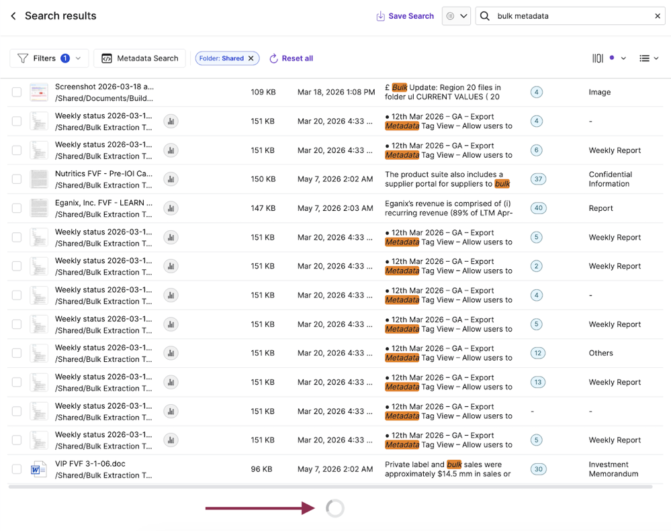Open the 37 tag count badge for Nutritics
Image resolution: width=671 pixels, height=531 pixels.
538,179
